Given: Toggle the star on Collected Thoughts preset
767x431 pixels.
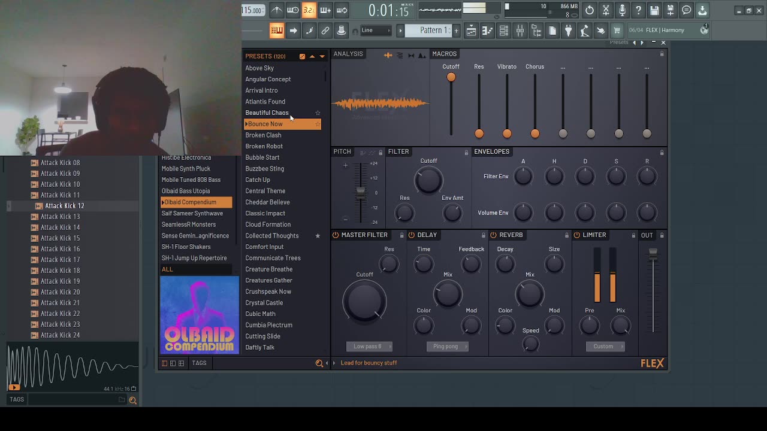Looking at the screenshot, I should click(318, 236).
